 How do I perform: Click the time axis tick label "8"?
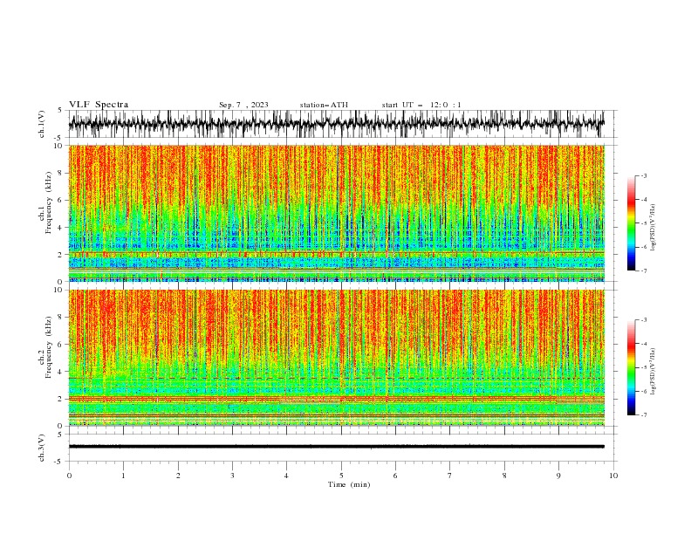pos(504,476)
